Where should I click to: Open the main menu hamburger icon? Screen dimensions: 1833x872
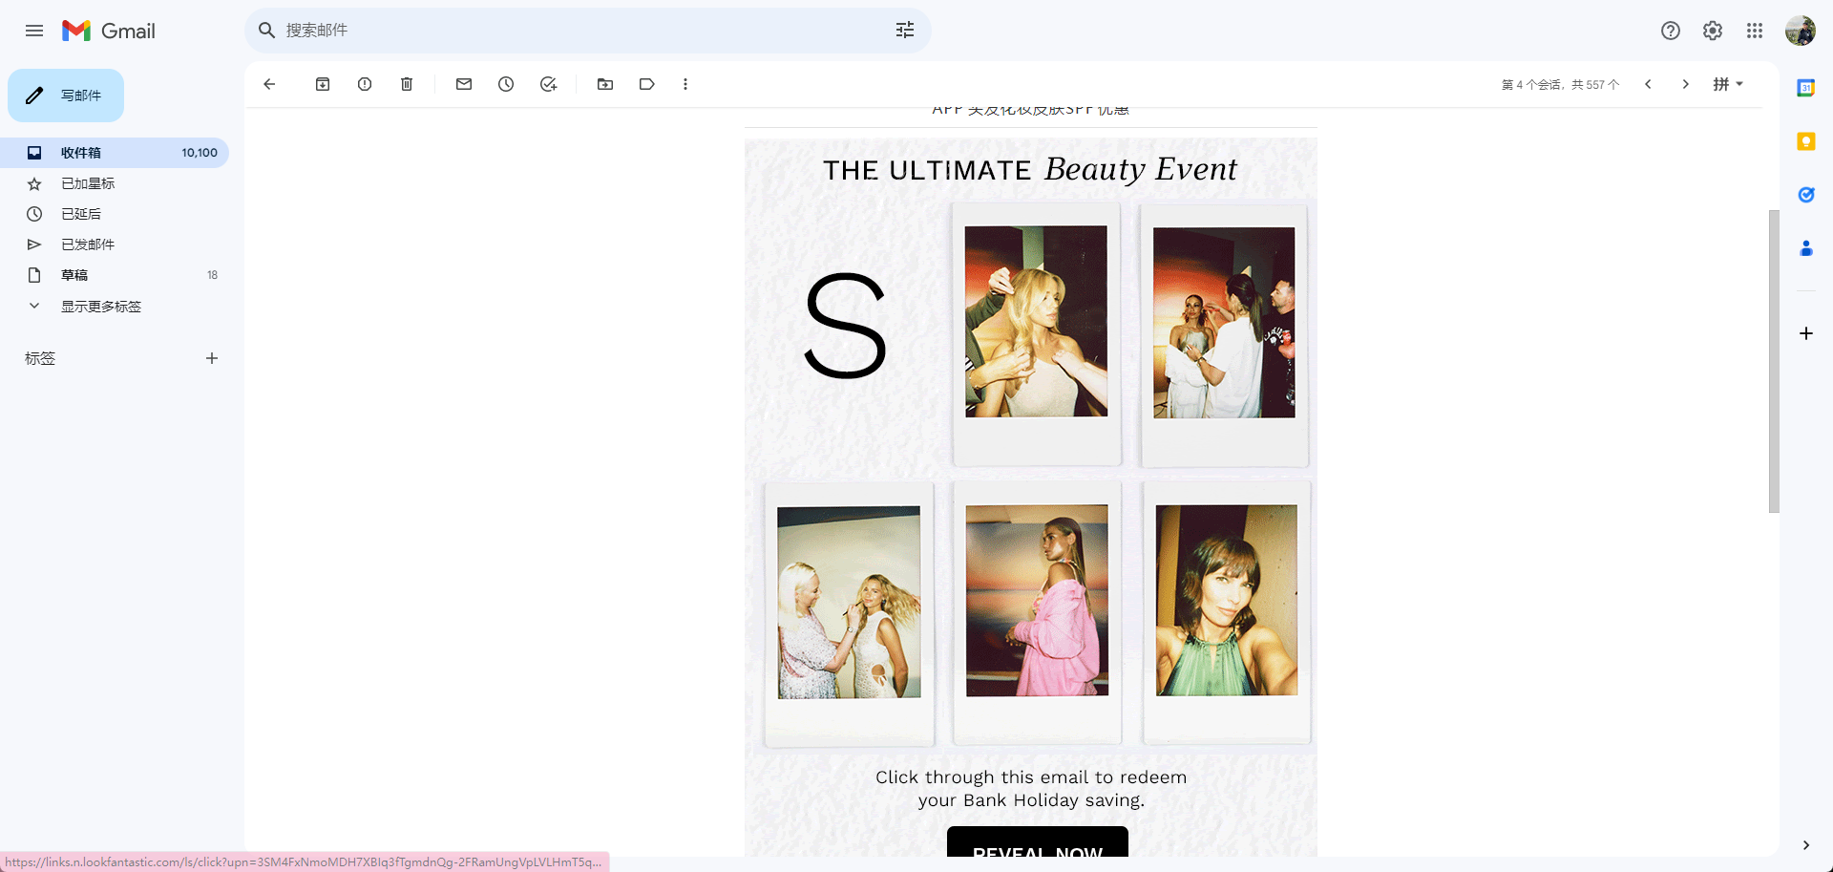pyautogui.click(x=34, y=31)
